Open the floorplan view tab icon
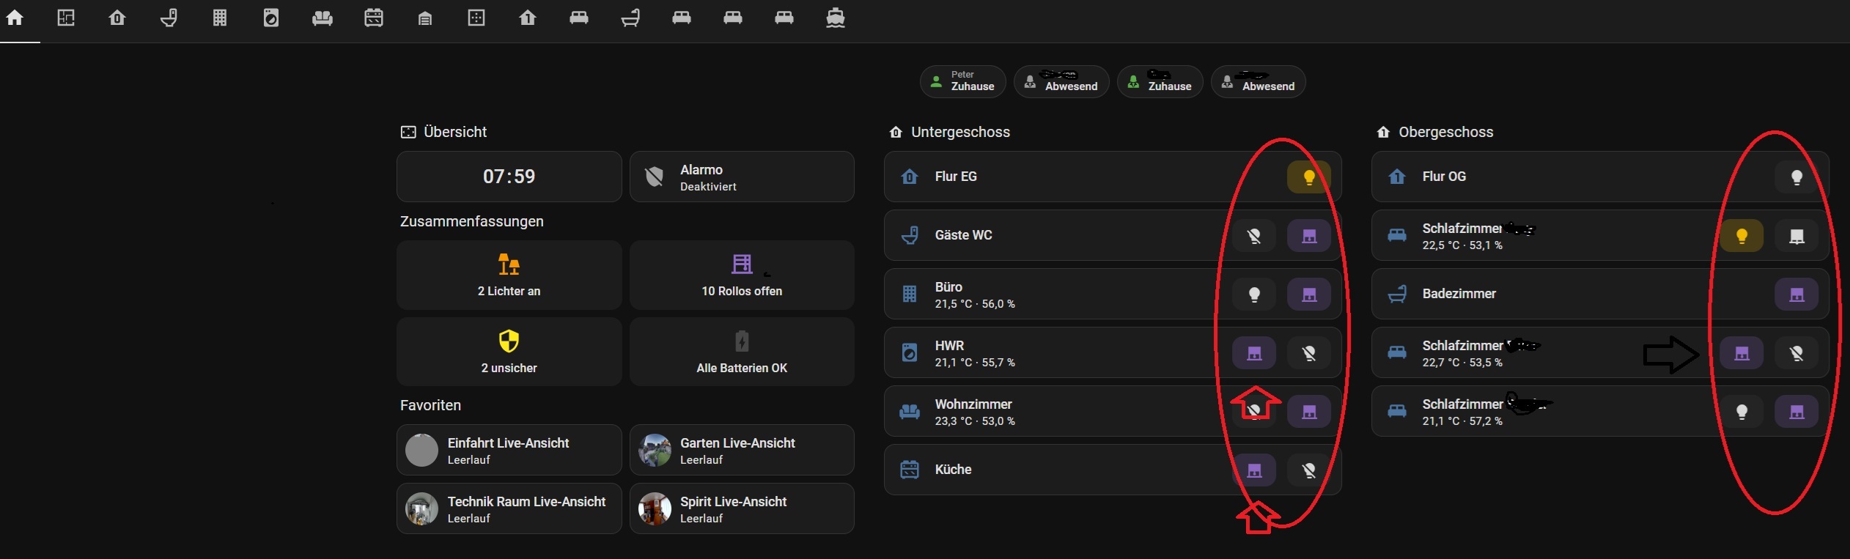This screenshot has width=1850, height=559. click(66, 18)
